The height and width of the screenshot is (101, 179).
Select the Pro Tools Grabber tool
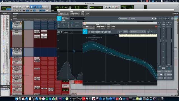(39, 7)
